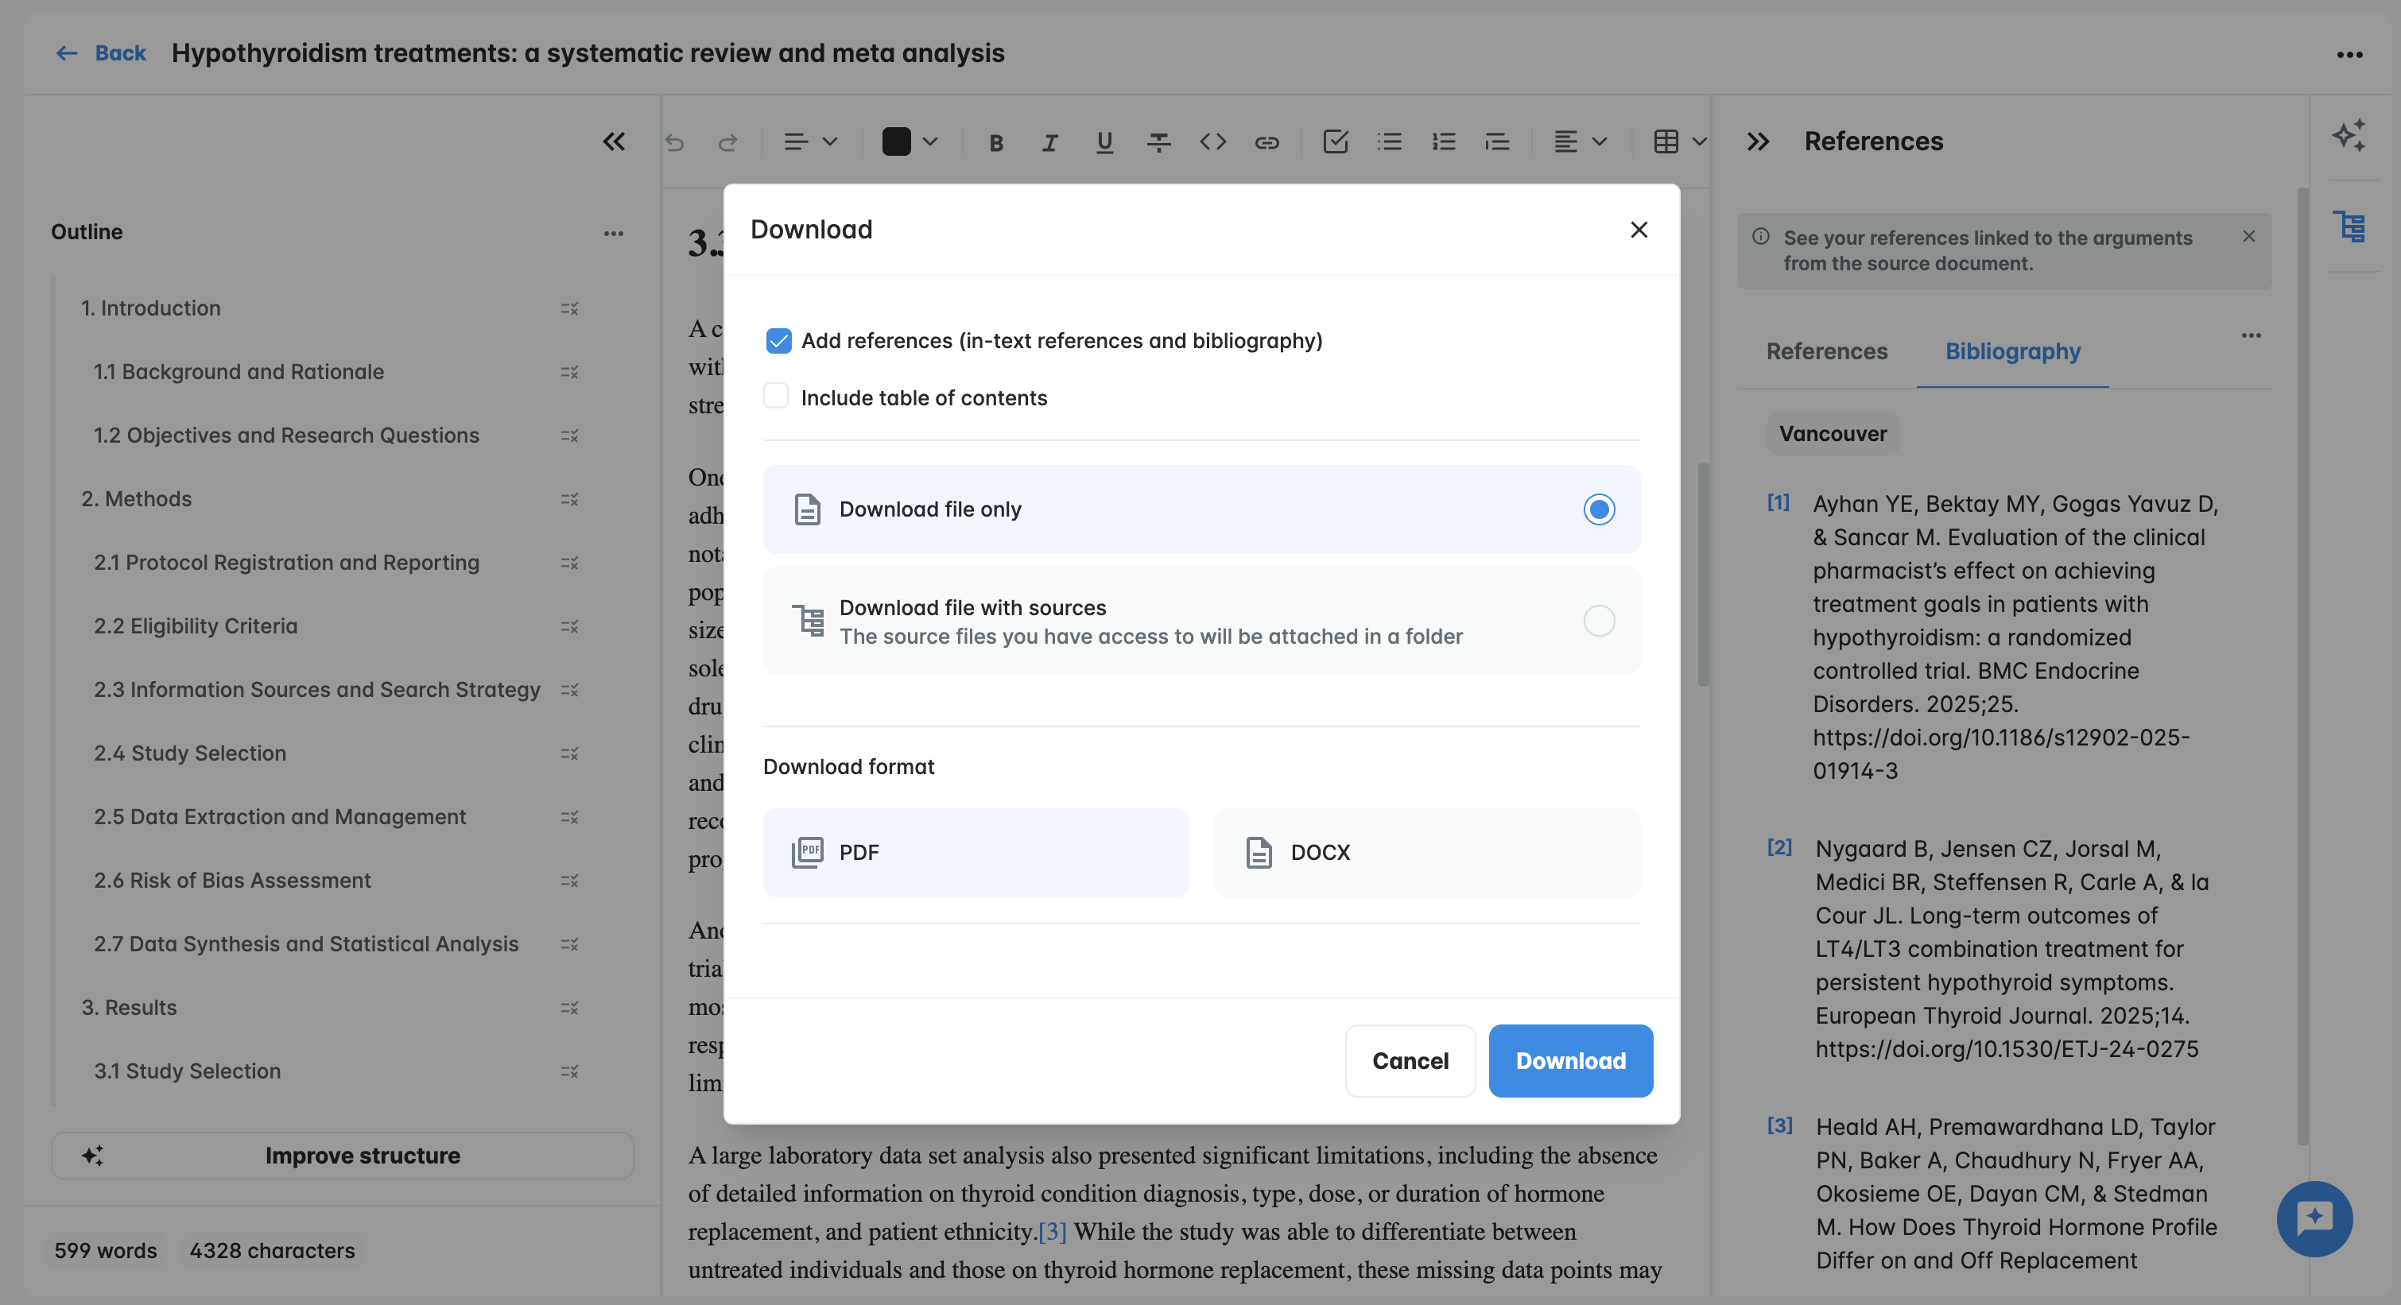
Task: Toggle italic formatting
Action: point(1049,142)
